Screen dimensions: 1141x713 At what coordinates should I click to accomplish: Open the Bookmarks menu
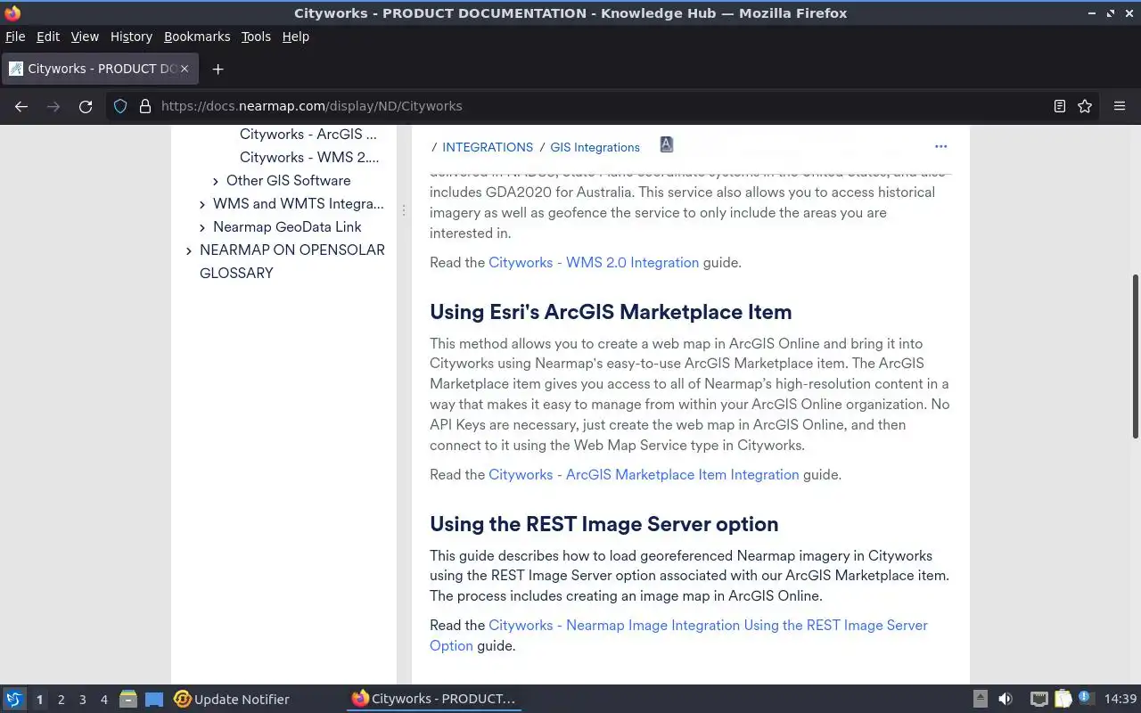pos(197,37)
